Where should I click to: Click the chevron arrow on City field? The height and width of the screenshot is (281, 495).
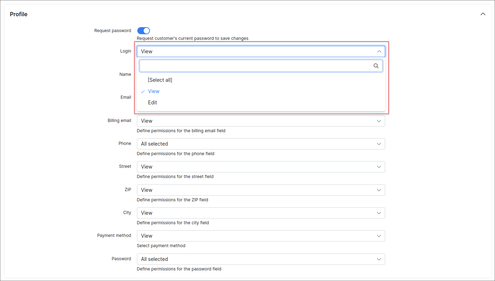[x=379, y=213]
